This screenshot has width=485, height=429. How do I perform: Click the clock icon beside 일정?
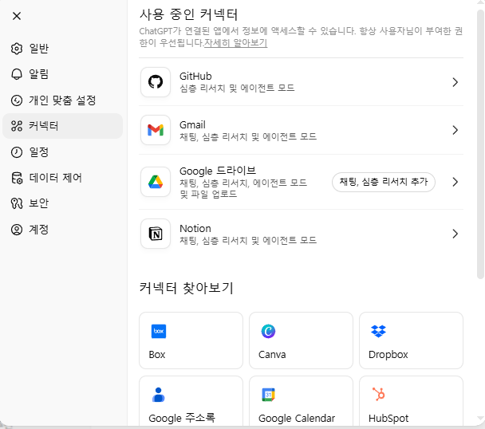(x=17, y=152)
